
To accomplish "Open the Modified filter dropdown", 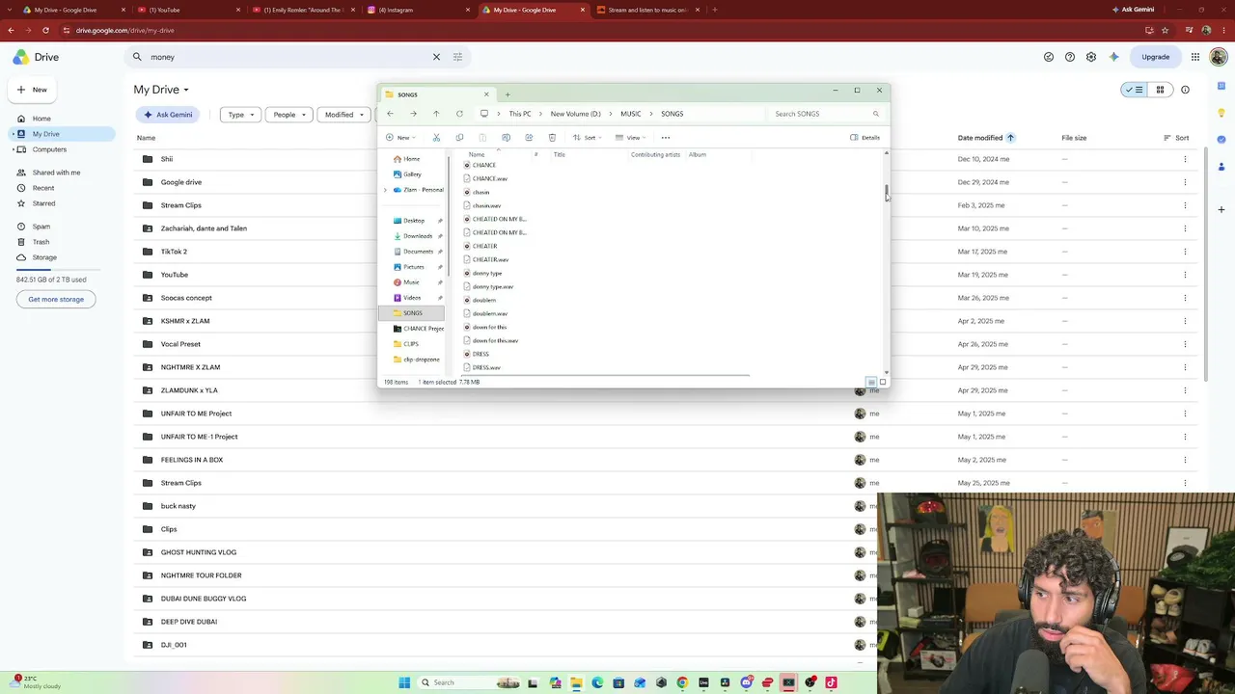I will (x=343, y=115).
